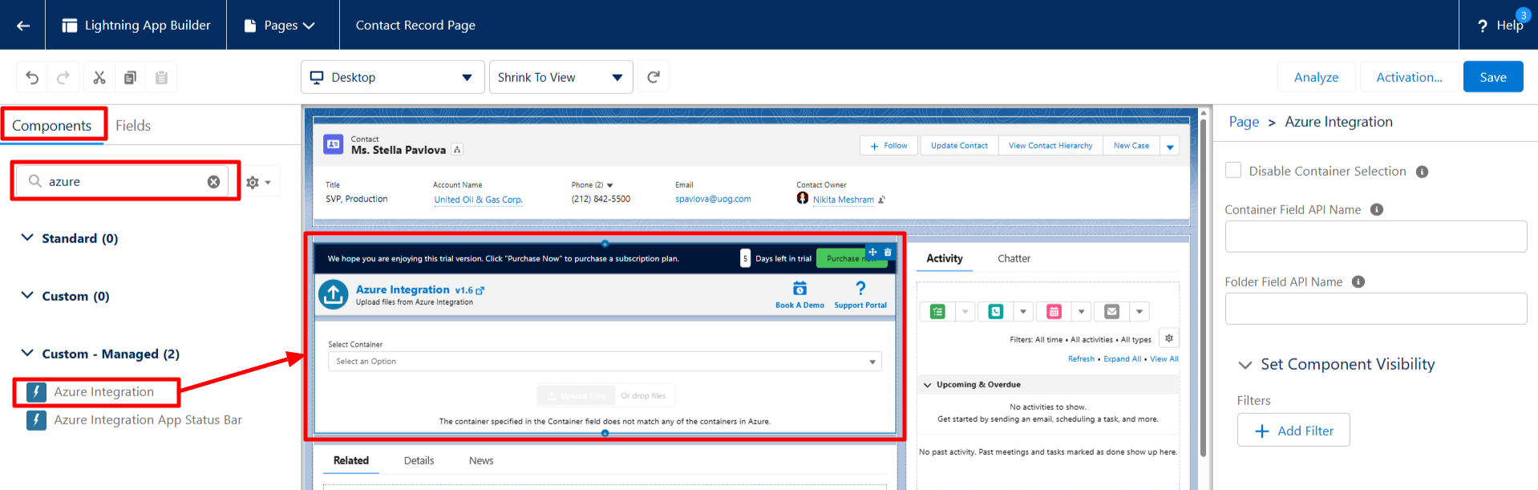Open more actions dropdown next to New Case
1538x490 pixels.
click(x=1170, y=146)
